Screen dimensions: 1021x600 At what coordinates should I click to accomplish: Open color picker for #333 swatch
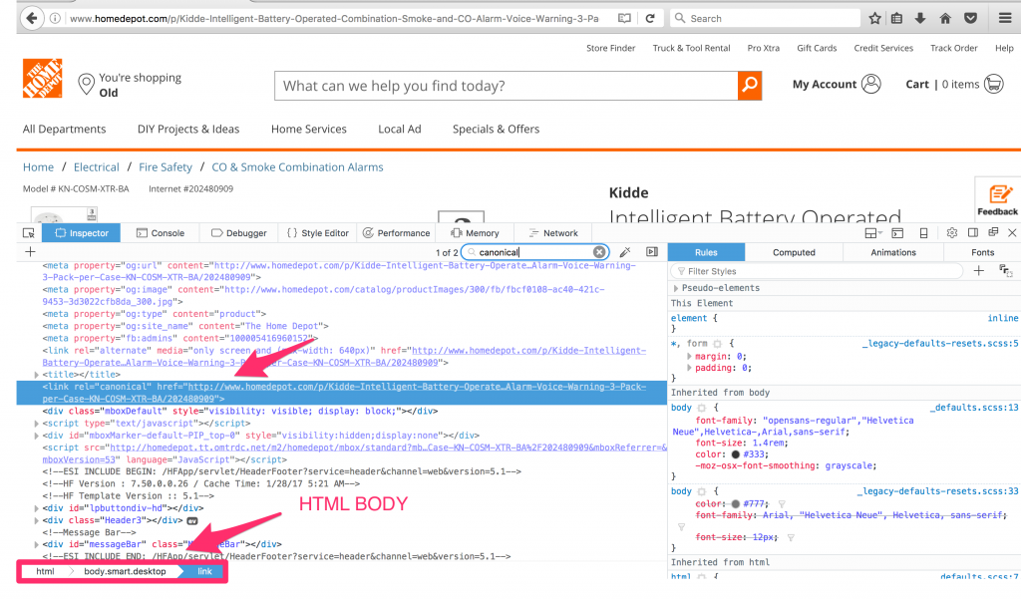click(x=735, y=454)
